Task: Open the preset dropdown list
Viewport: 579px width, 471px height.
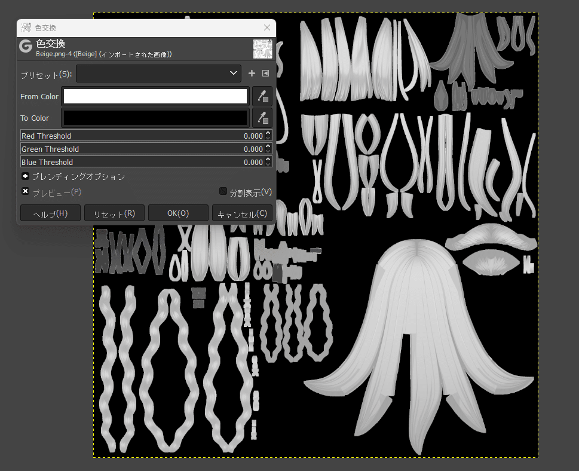Action: 158,74
